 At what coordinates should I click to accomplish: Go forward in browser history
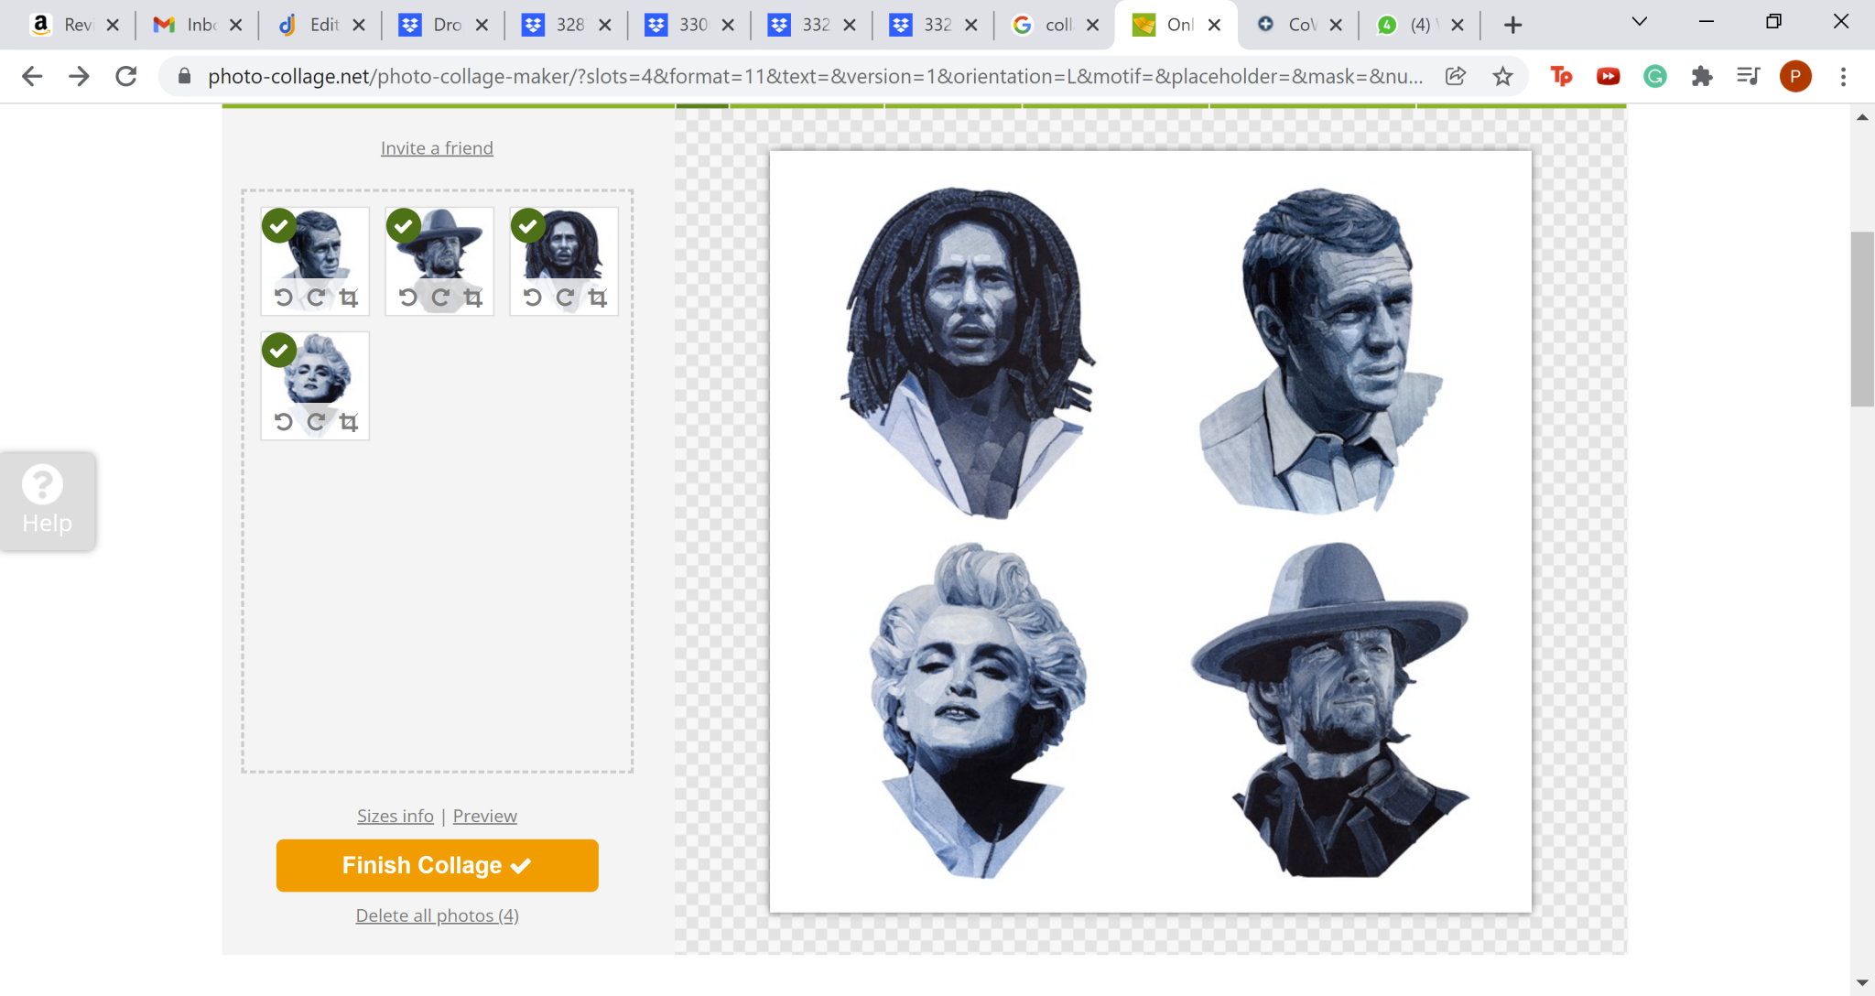[80, 76]
